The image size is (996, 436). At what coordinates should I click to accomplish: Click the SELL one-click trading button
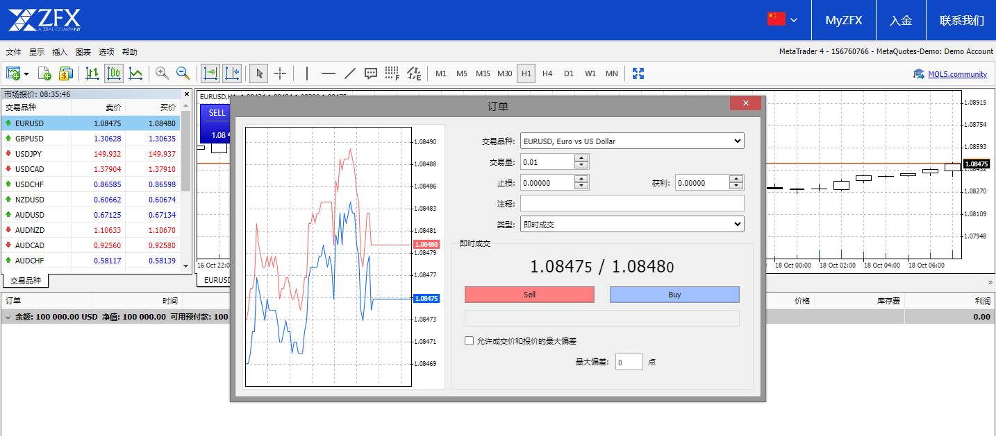(x=216, y=113)
